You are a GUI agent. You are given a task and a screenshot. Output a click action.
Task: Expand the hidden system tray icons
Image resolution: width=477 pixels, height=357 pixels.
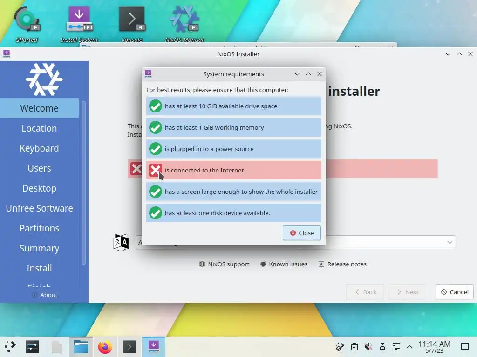point(409,347)
